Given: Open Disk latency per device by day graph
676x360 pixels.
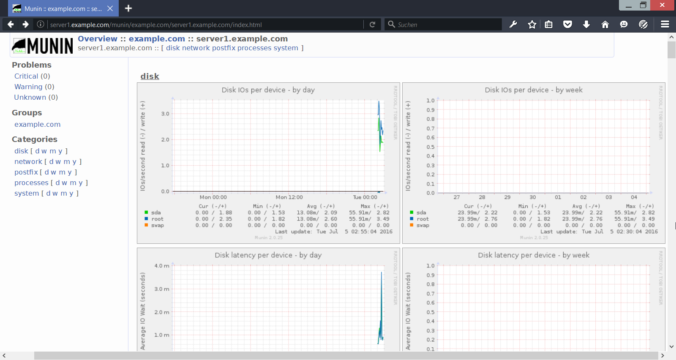Looking at the screenshot, I should [268, 300].
